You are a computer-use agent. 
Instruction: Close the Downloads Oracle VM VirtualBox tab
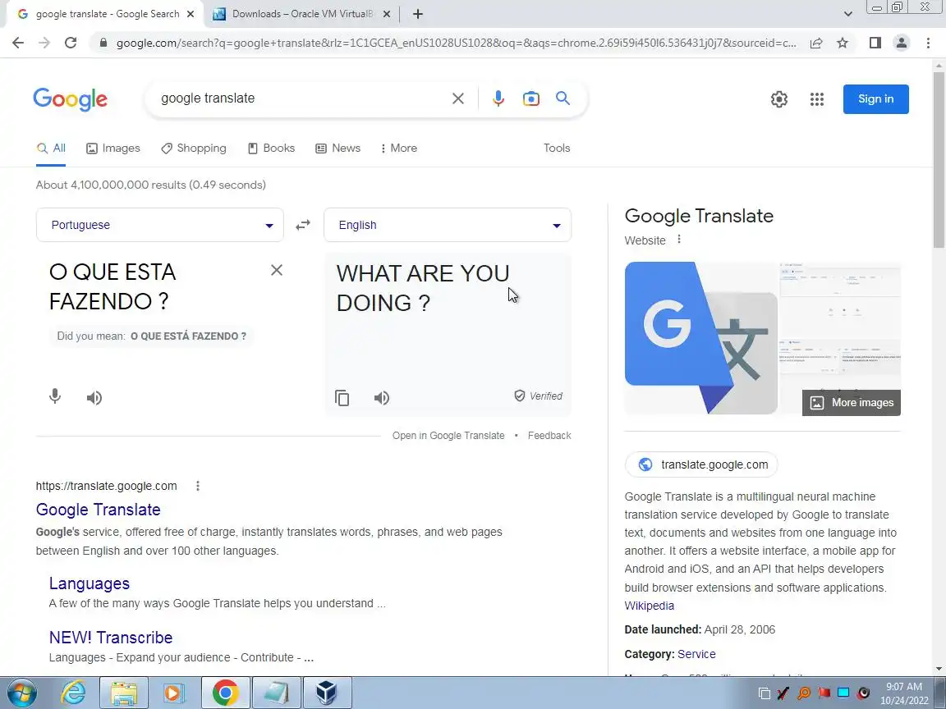[387, 14]
